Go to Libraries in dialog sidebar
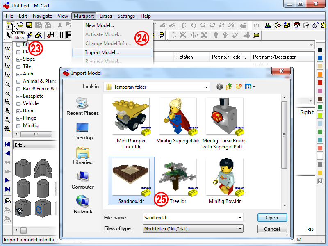 click(x=83, y=156)
